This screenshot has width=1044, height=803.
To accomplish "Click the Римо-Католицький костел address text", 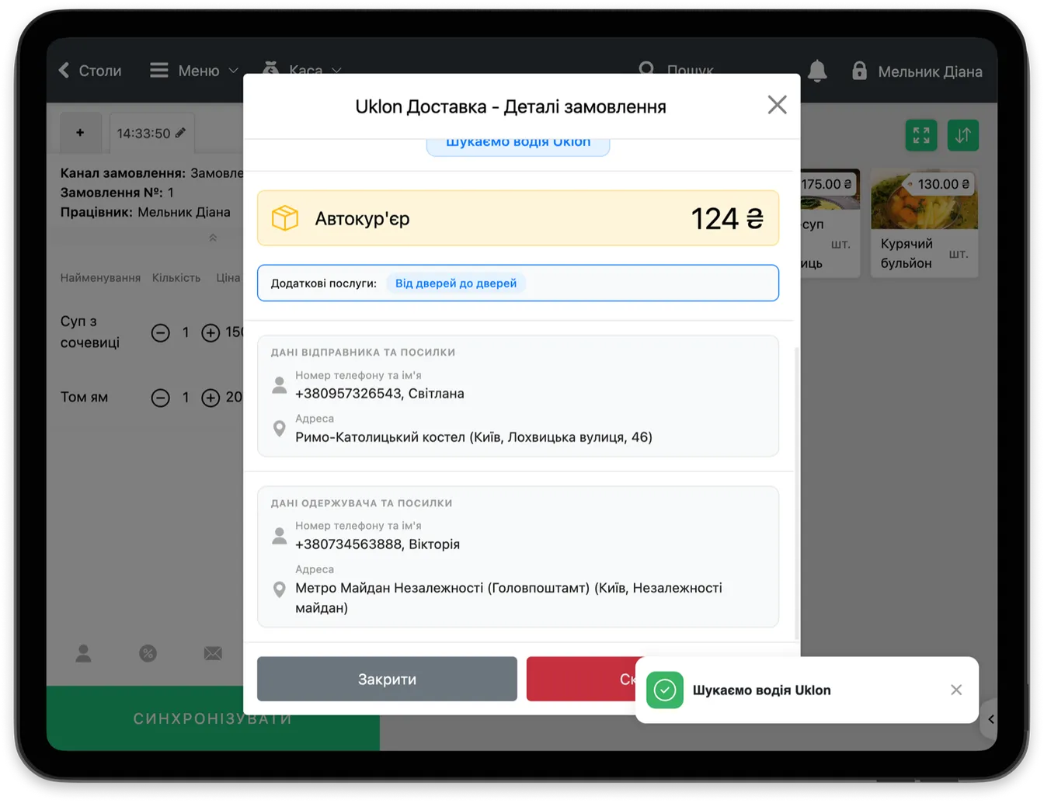I will [474, 437].
